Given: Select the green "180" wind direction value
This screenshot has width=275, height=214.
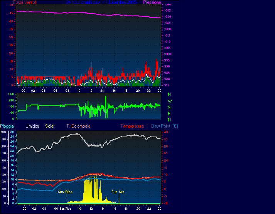Looking at the screenshot, I should click(11, 106).
